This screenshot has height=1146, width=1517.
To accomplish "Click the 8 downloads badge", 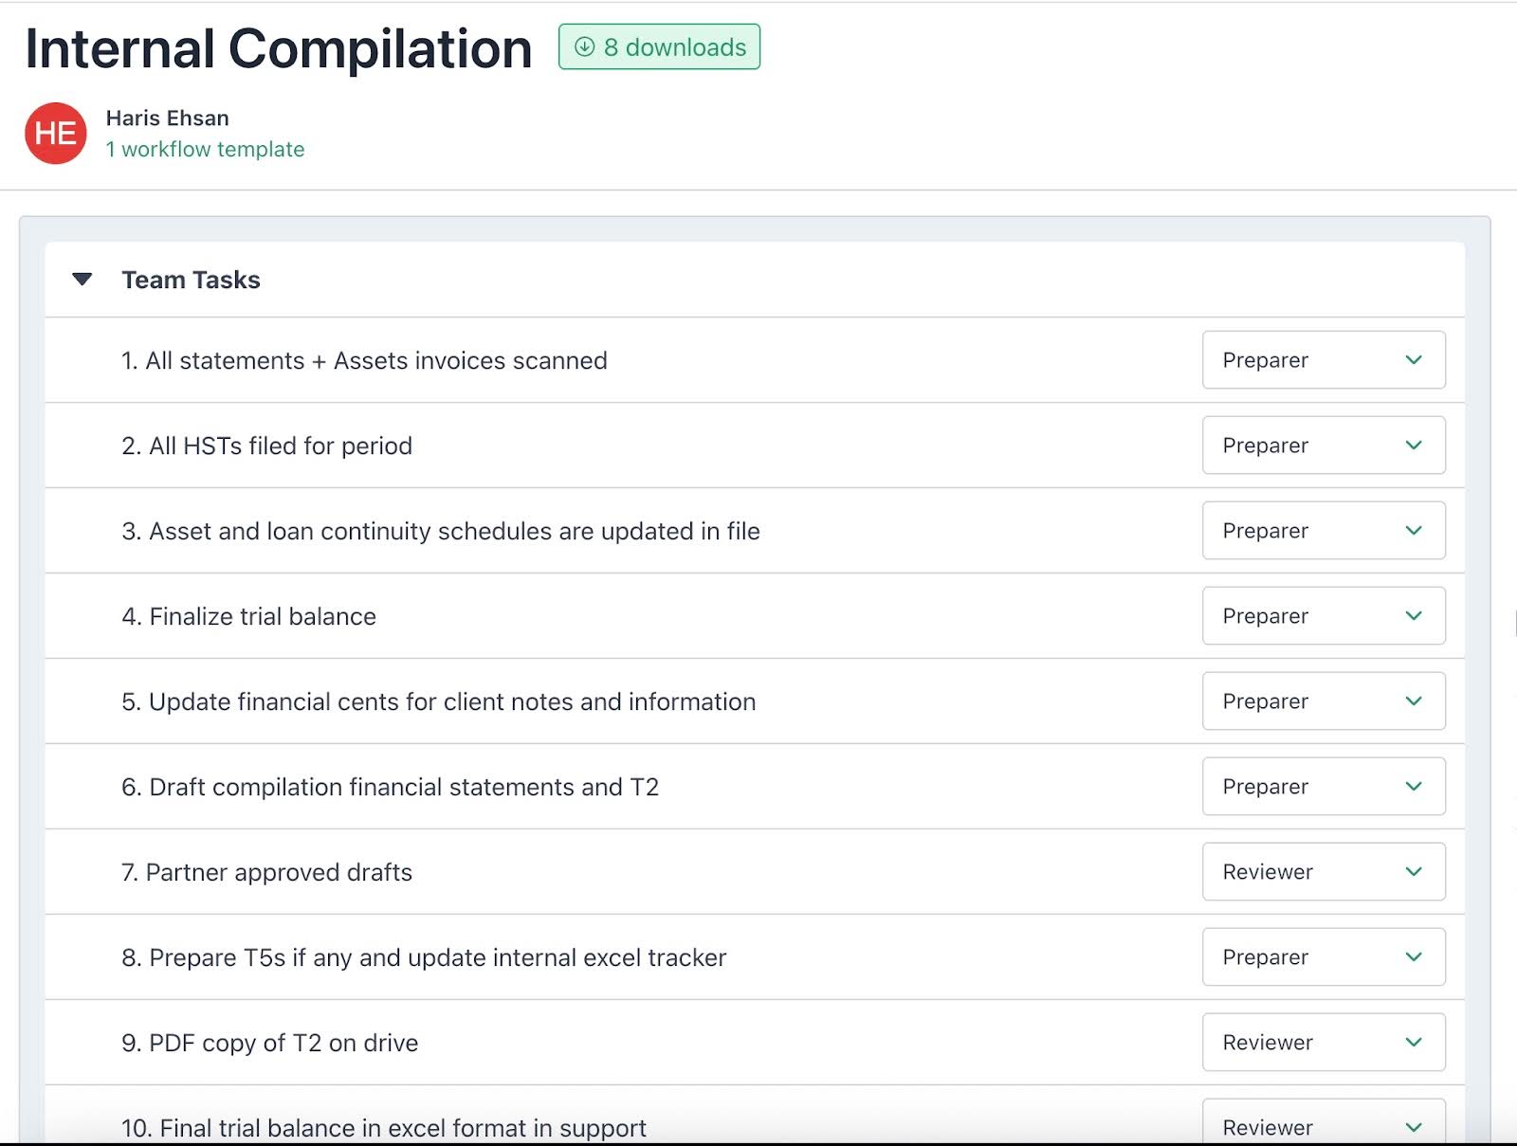I will point(659,45).
